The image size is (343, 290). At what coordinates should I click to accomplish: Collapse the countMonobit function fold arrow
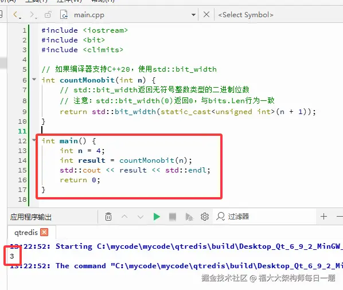point(34,79)
